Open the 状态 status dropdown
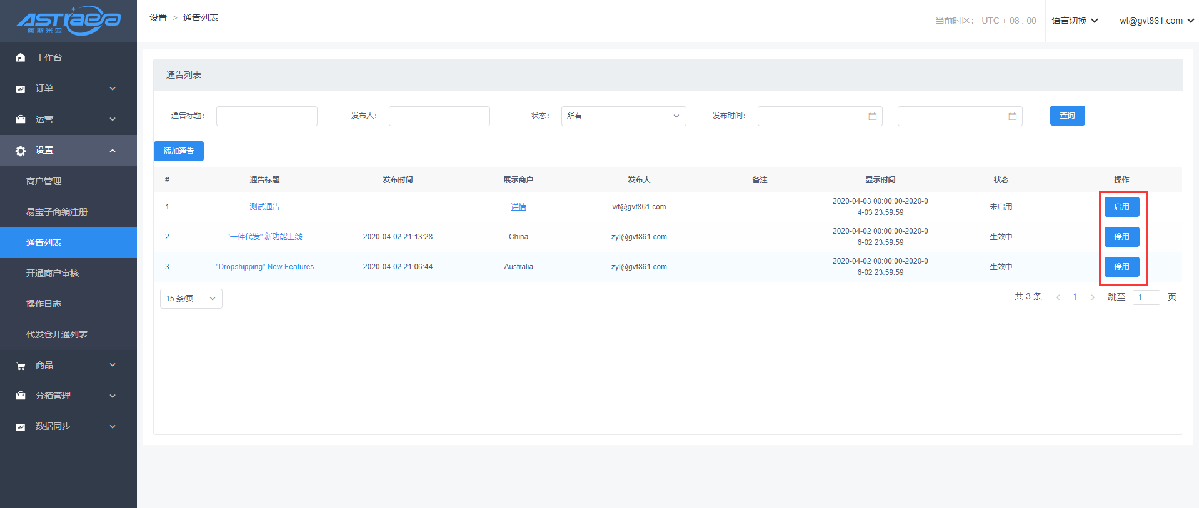 tap(623, 116)
